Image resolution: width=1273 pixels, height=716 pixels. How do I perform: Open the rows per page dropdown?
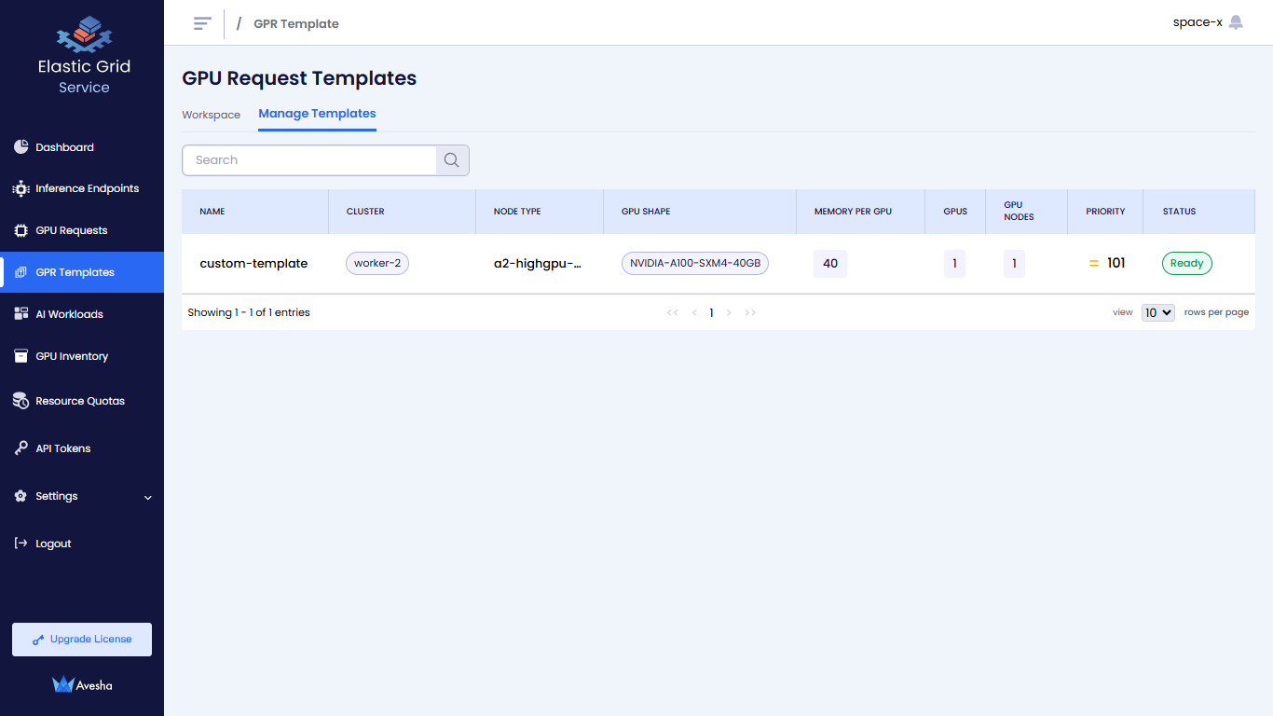click(x=1157, y=313)
